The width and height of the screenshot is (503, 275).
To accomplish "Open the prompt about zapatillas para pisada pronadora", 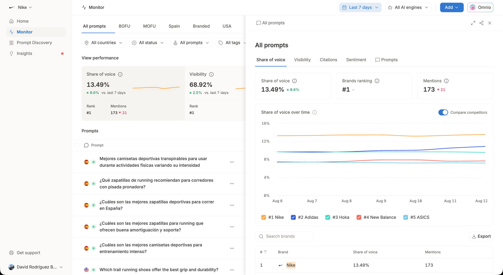I will point(156,184).
